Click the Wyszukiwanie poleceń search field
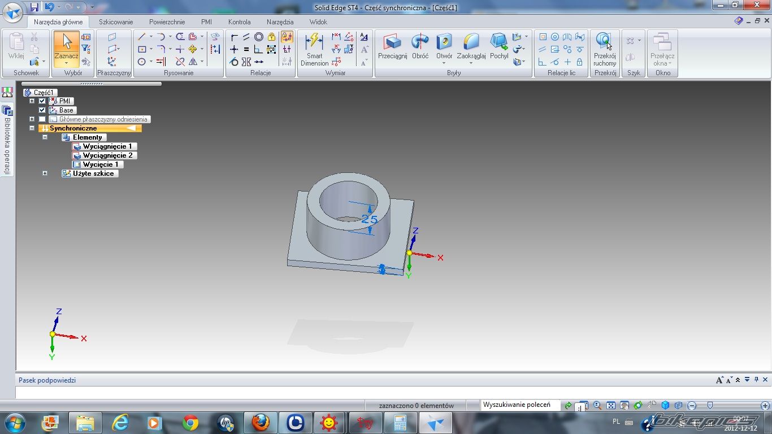The height and width of the screenshot is (434, 772). click(x=519, y=405)
